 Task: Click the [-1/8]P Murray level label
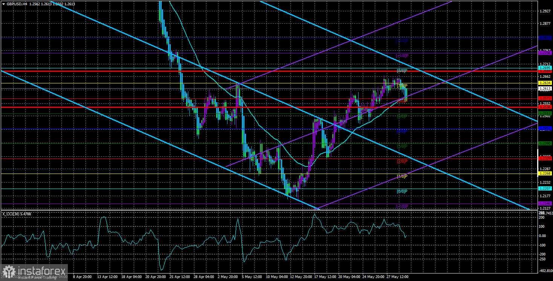point(402,206)
